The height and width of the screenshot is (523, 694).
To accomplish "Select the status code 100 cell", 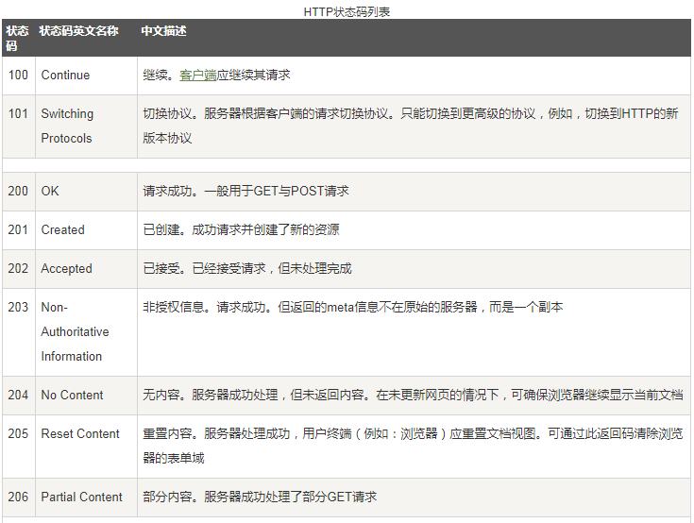I will pyautogui.click(x=19, y=76).
